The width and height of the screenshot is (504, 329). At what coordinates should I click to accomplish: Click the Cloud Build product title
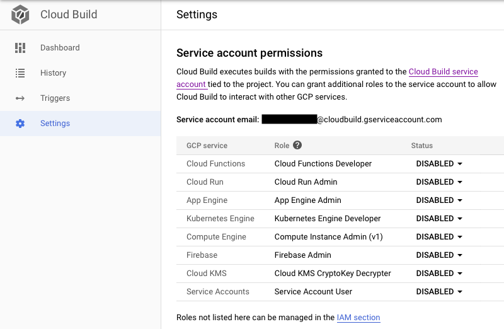coord(69,14)
